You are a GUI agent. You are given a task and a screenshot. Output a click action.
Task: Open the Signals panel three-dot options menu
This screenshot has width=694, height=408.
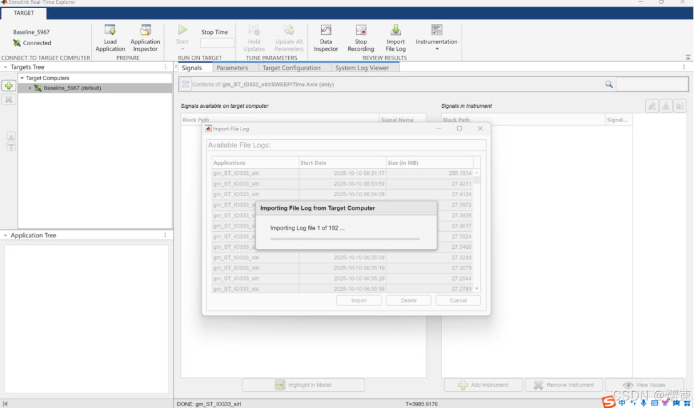(684, 67)
